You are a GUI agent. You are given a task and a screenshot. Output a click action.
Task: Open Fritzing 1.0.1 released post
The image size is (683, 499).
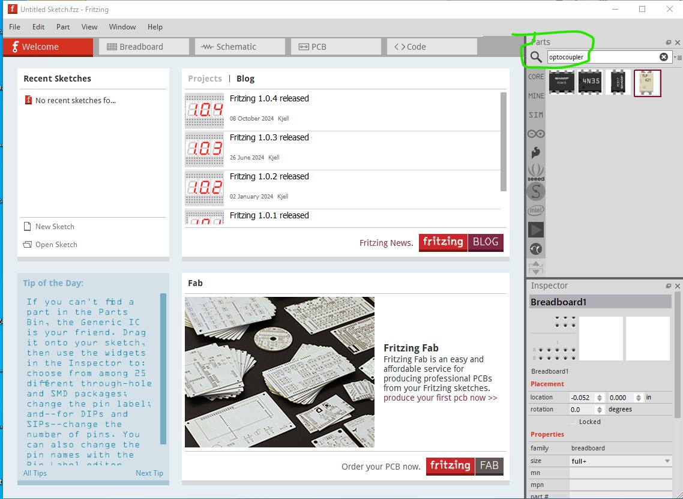[269, 215]
